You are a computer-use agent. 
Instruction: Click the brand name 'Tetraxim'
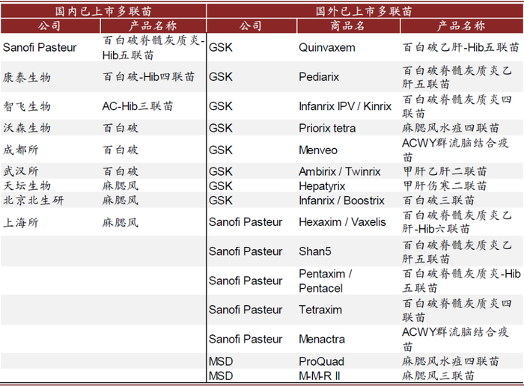coord(320,310)
